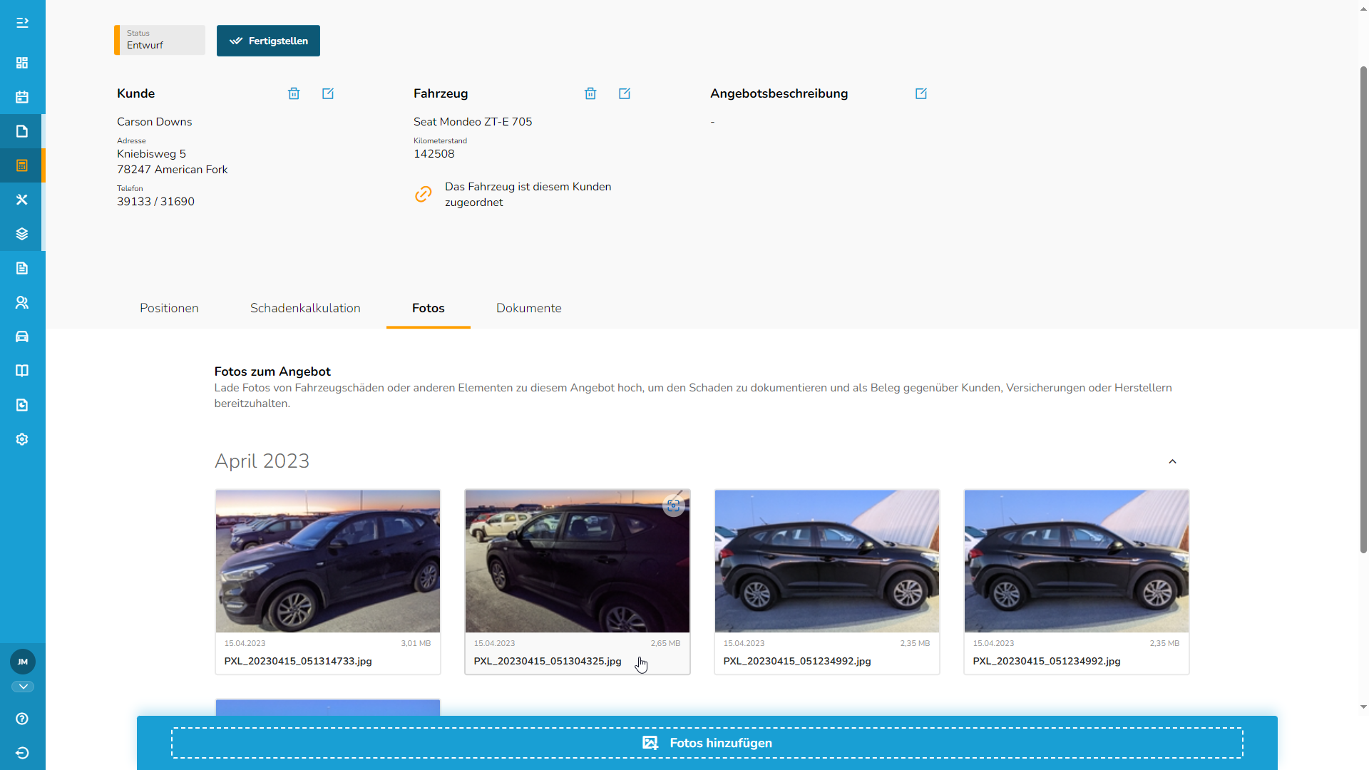Click the JM user avatar
Image resolution: width=1369 pixels, height=770 pixels.
click(x=23, y=662)
